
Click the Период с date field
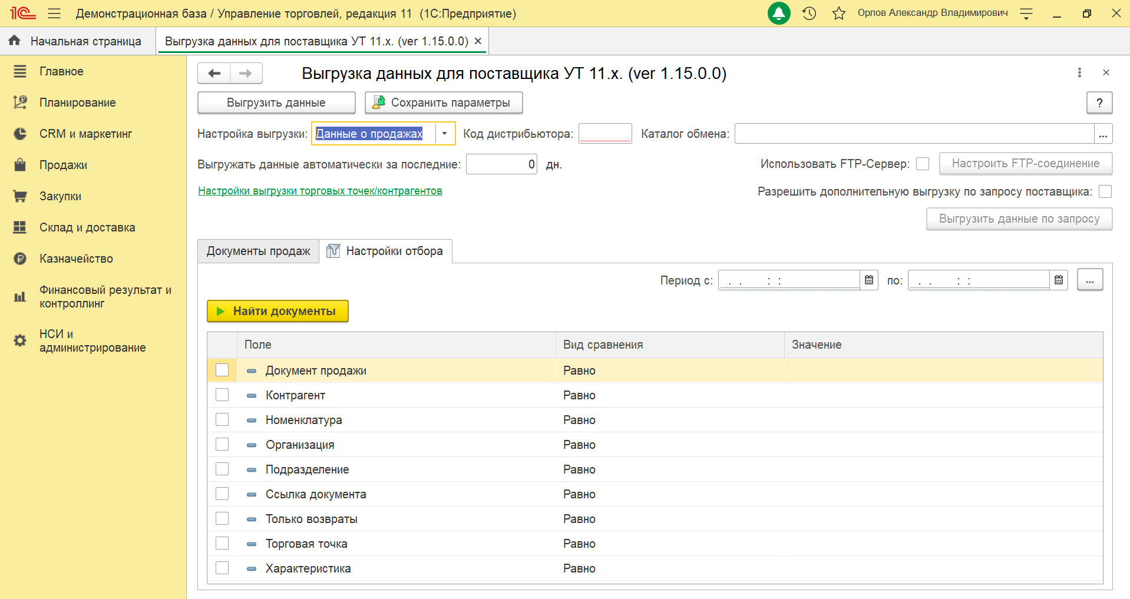click(x=789, y=280)
